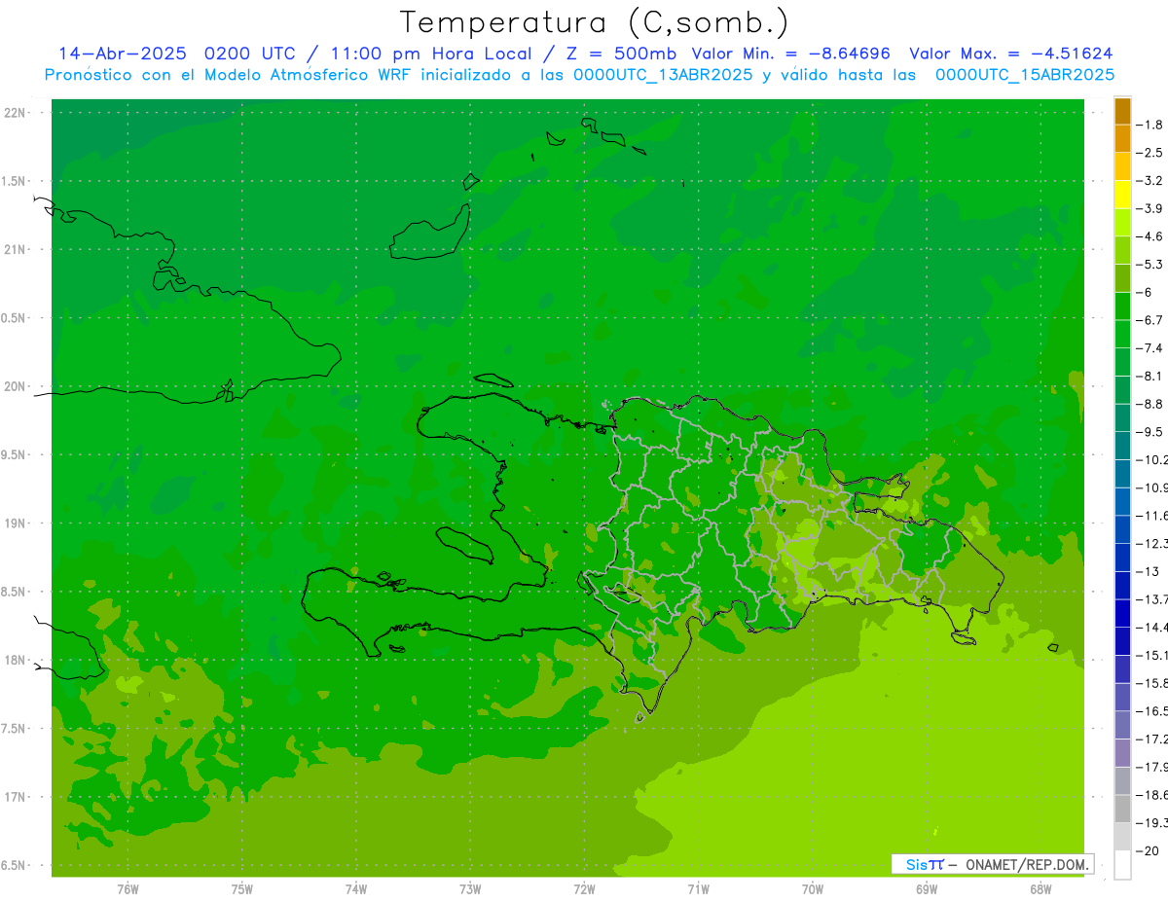Click the '-4.6' legend value

(1150, 236)
